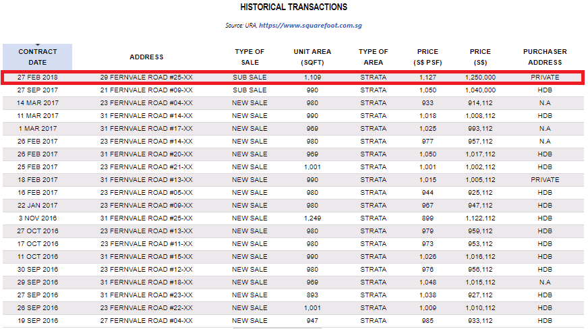
Task: Click the UNIT AREA (SQFT) column header
Action: click(312, 57)
